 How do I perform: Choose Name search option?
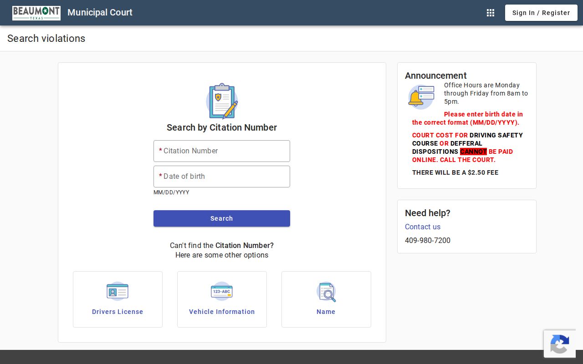326,299
